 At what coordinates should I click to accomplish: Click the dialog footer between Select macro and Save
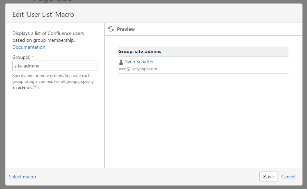147,177
